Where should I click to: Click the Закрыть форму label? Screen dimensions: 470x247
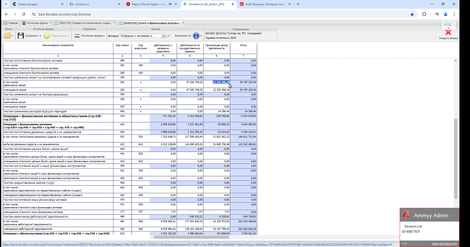coord(448,38)
